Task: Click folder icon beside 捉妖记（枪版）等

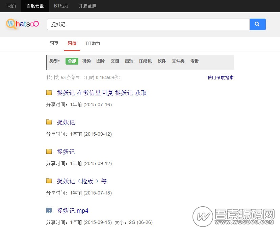Action: (49, 181)
